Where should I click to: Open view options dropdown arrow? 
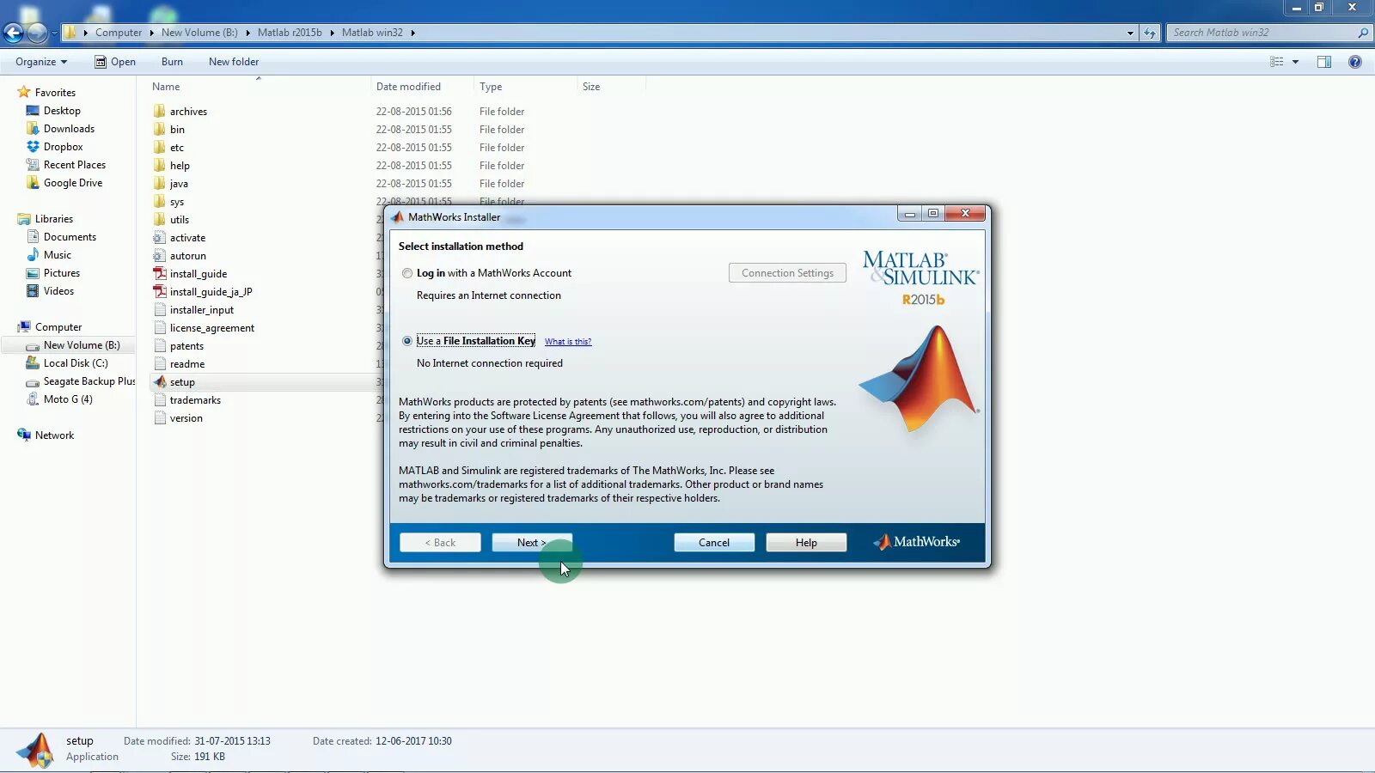pyautogui.click(x=1295, y=62)
